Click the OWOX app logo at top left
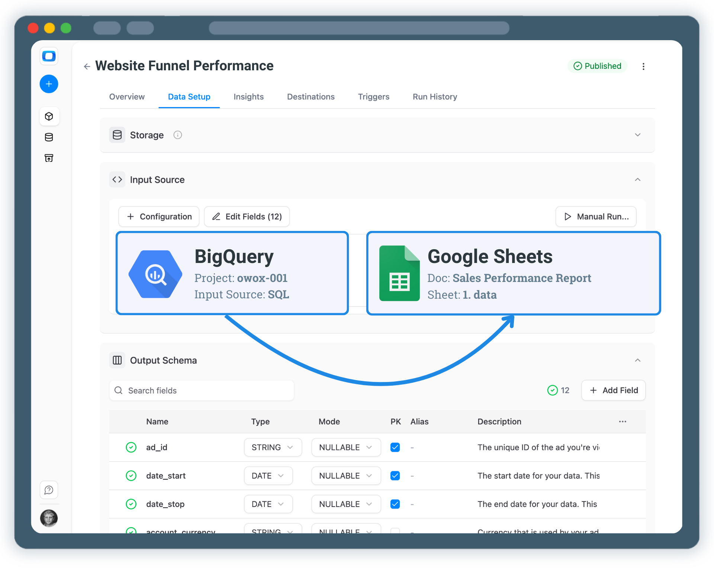The width and height of the screenshot is (714, 581). (x=49, y=56)
